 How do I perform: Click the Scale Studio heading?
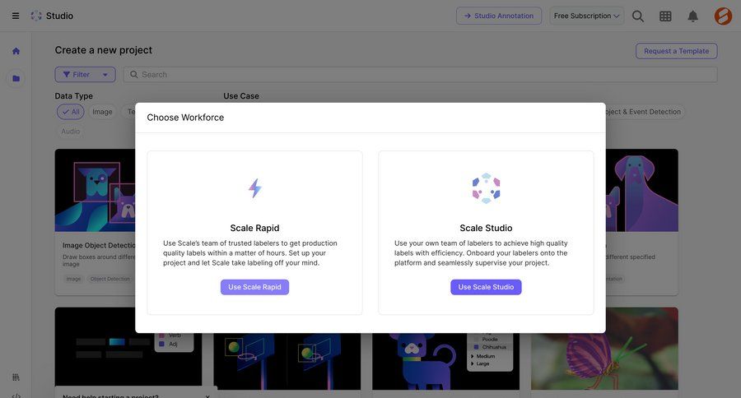click(486, 228)
